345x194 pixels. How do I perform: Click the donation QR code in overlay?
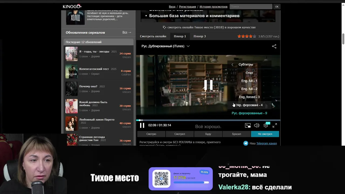click(x=161, y=178)
